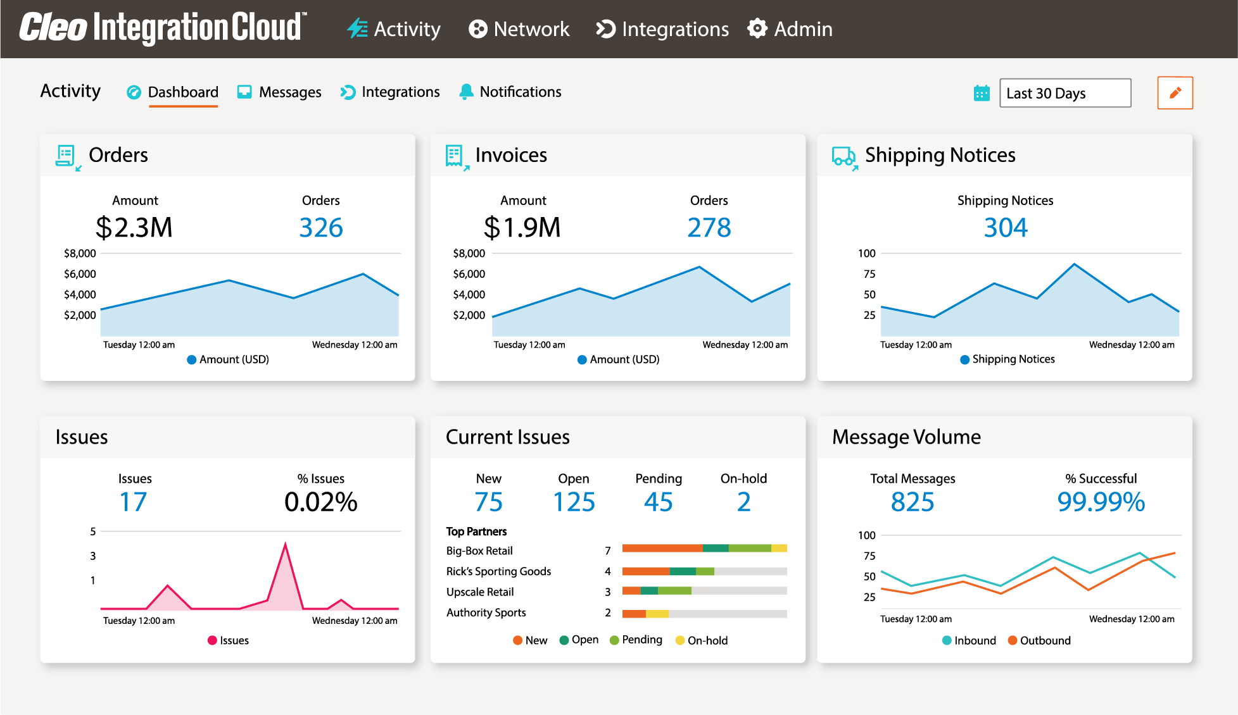Click the Notifications bell icon
Viewport: 1238px width, 715px height.
467,92
